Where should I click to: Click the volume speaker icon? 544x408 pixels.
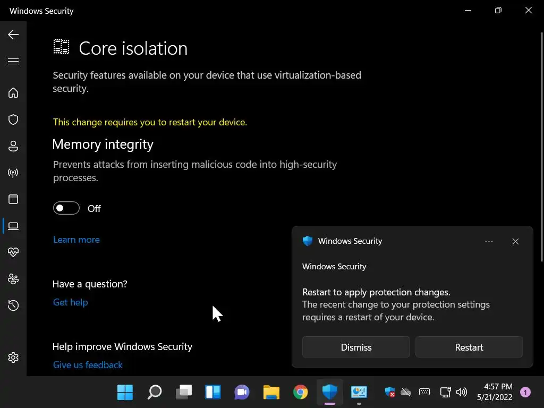462,392
